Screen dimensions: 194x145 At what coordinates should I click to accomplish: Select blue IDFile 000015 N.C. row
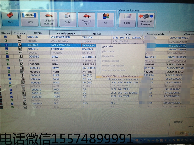tap(37, 103)
